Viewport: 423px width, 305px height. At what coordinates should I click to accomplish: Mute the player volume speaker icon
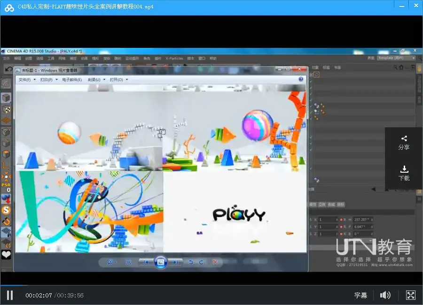click(x=385, y=295)
